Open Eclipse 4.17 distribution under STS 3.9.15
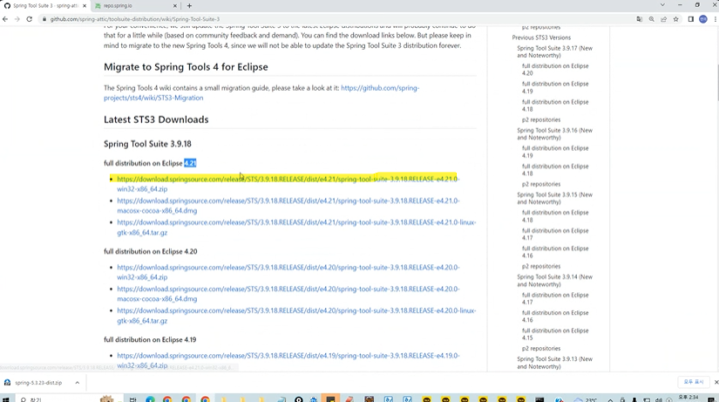 point(555,234)
